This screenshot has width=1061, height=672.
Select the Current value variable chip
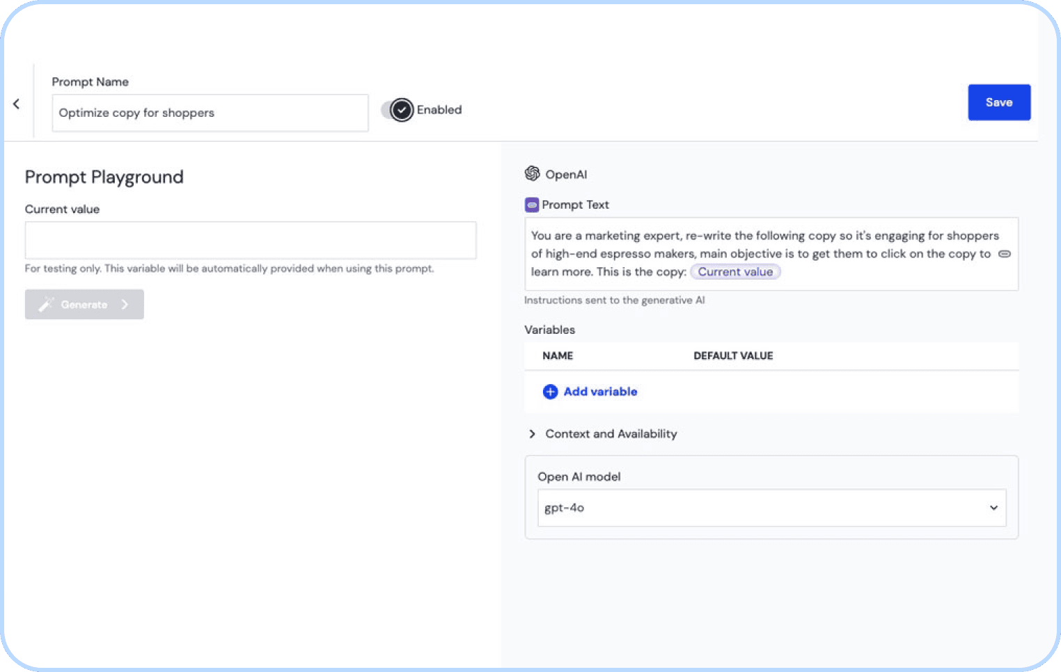click(x=735, y=272)
